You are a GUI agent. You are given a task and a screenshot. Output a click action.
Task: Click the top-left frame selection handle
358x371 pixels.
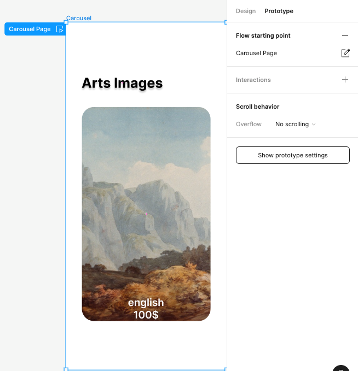66,22
